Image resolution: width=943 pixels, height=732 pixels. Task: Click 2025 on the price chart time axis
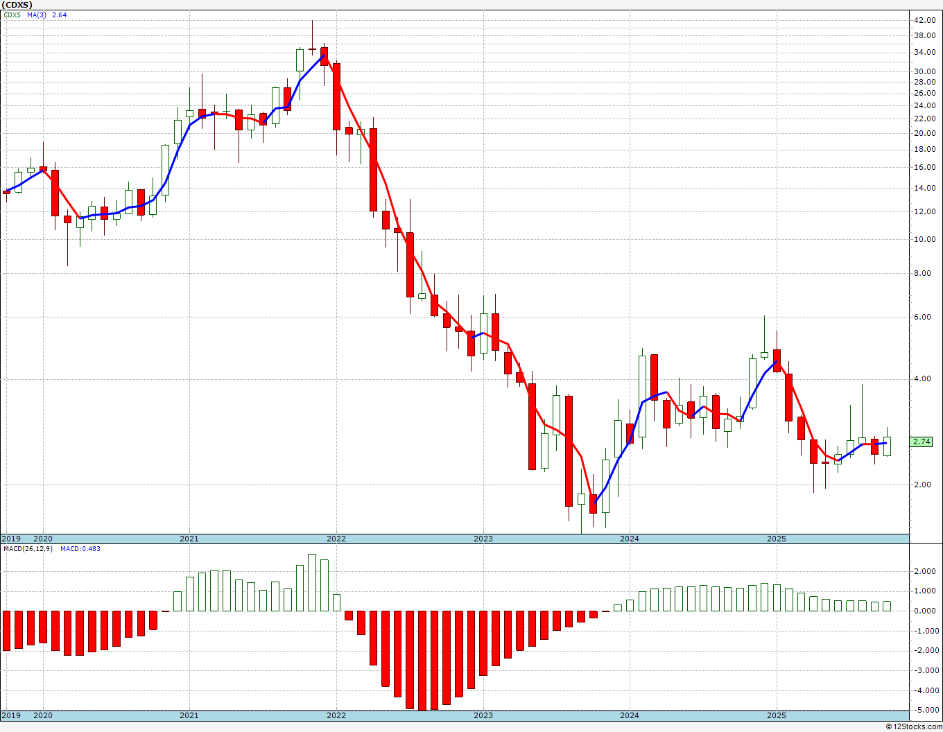pyautogui.click(x=777, y=539)
